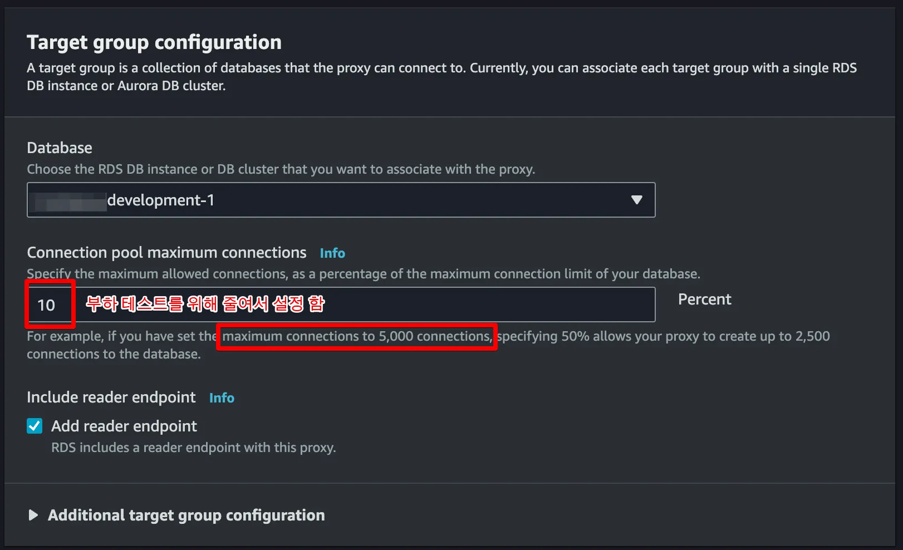Click the blurred prefix of the database name
Image resolution: width=903 pixels, height=550 pixels.
click(69, 201)
